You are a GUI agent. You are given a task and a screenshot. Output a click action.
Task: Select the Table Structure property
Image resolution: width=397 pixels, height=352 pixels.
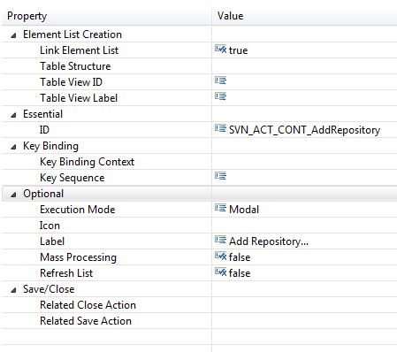(x=75, y=66)
